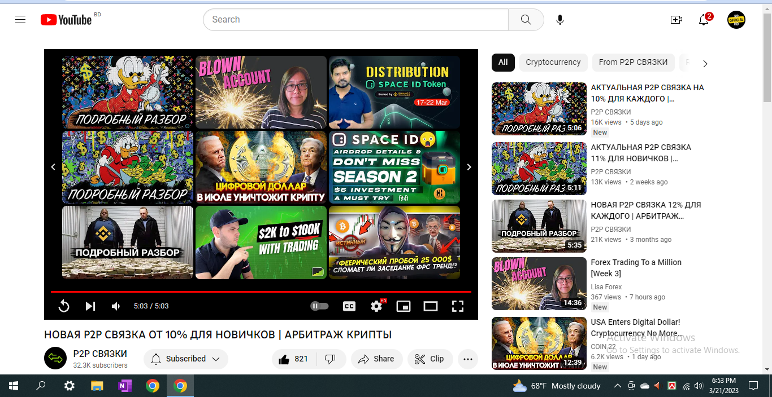Open the P2P СВЯЗКИ channel name link

coord(100,354)
